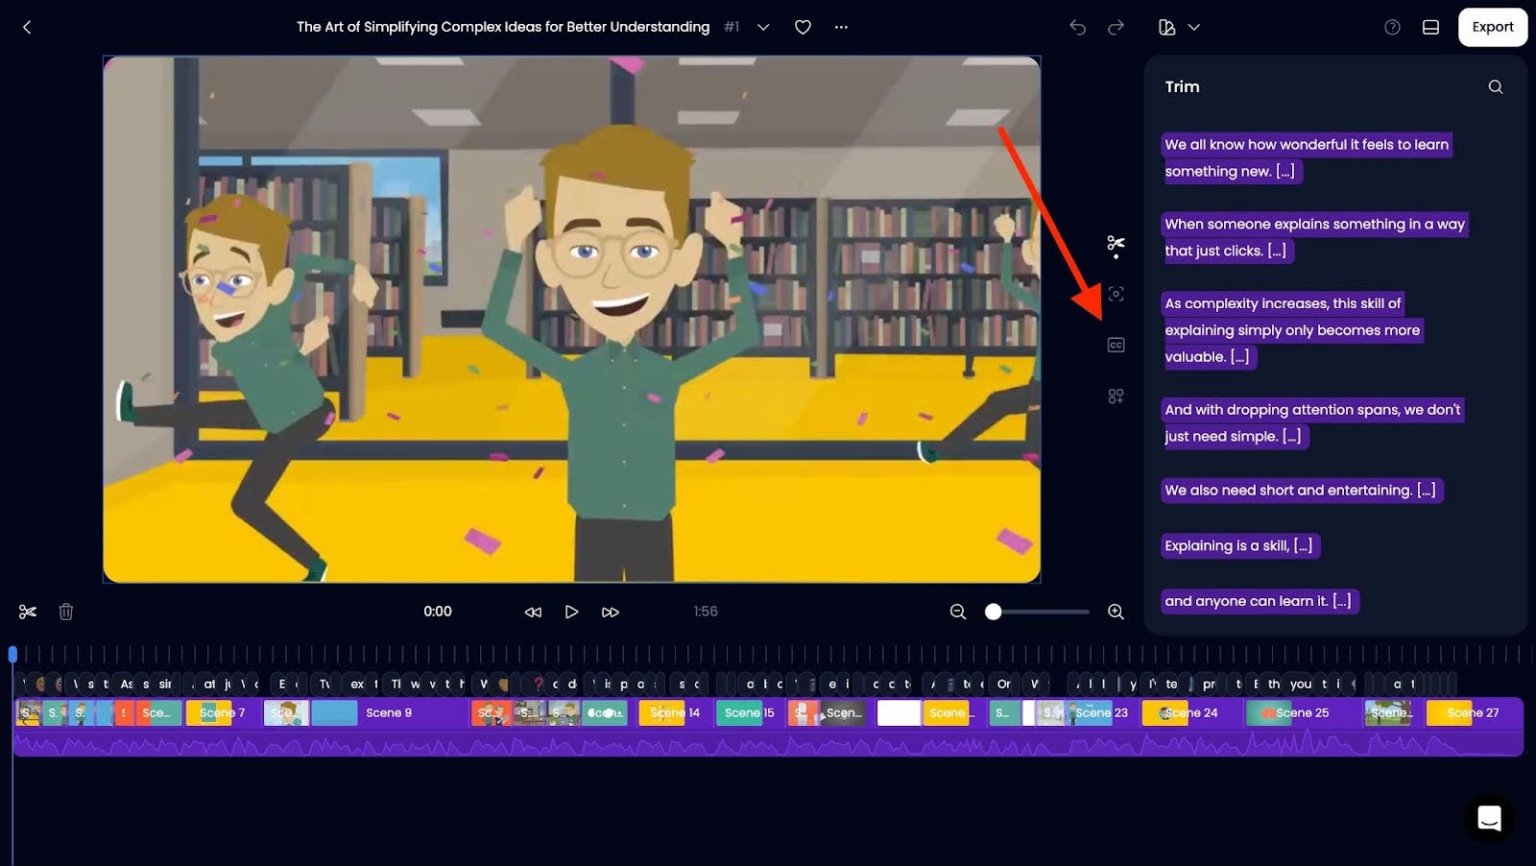Undo the last edit

[x=1077, y=27]
